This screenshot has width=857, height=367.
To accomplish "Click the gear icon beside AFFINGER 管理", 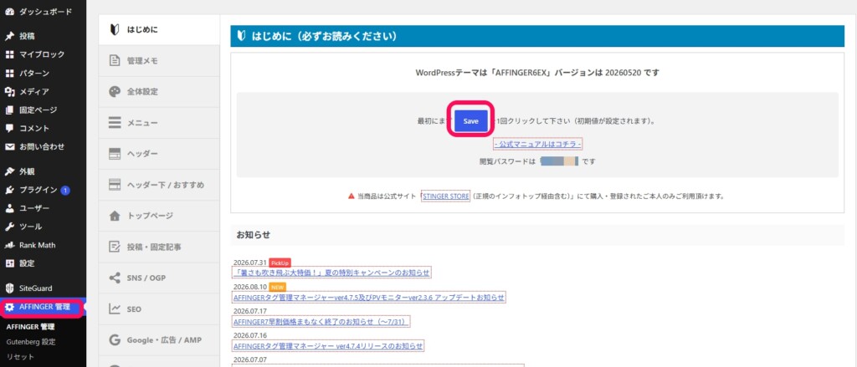I will (9, 308).
